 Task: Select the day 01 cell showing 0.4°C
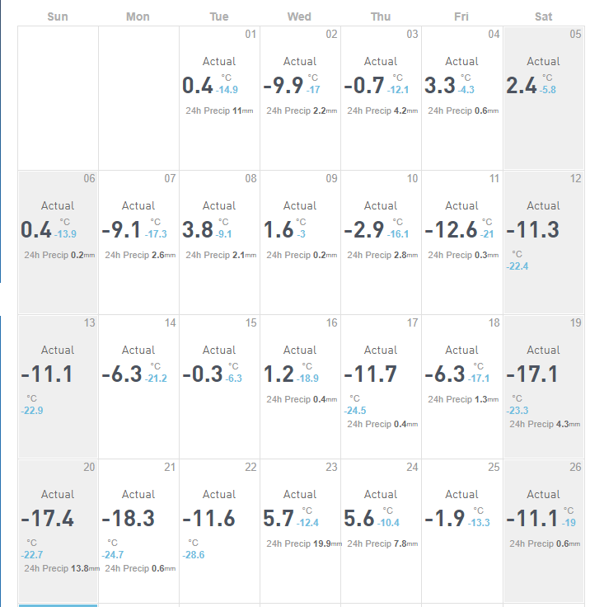click(x=219, y=98)
